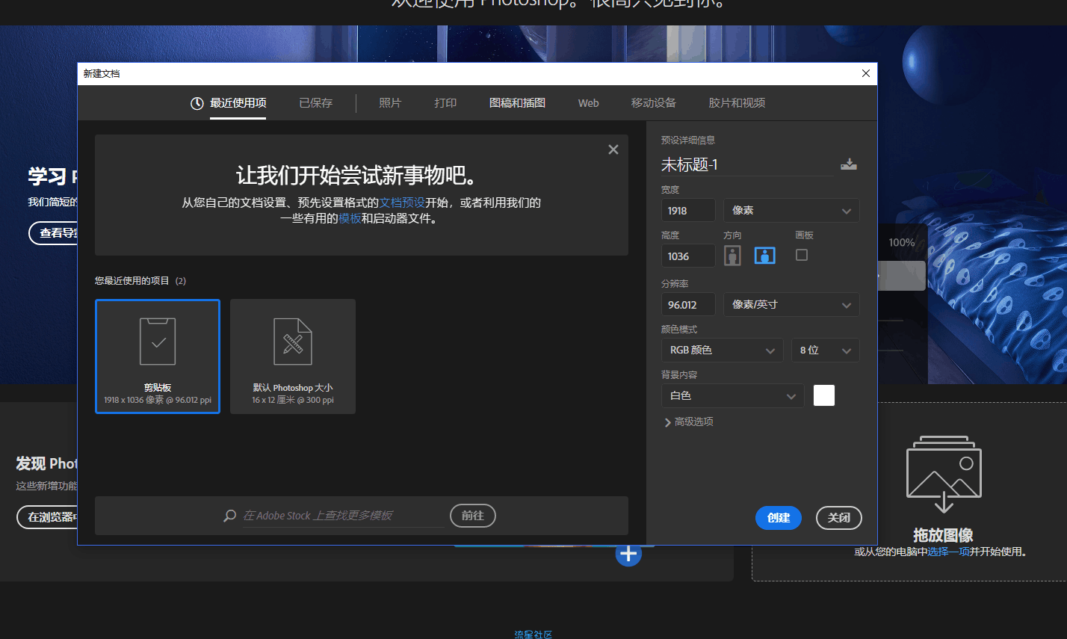Dismiss the intro banner with its X icon

click(613, 149)
